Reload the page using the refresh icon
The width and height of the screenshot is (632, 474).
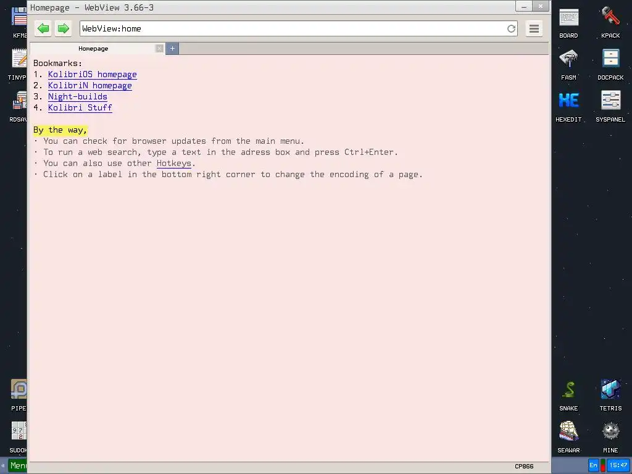(511, 28)
